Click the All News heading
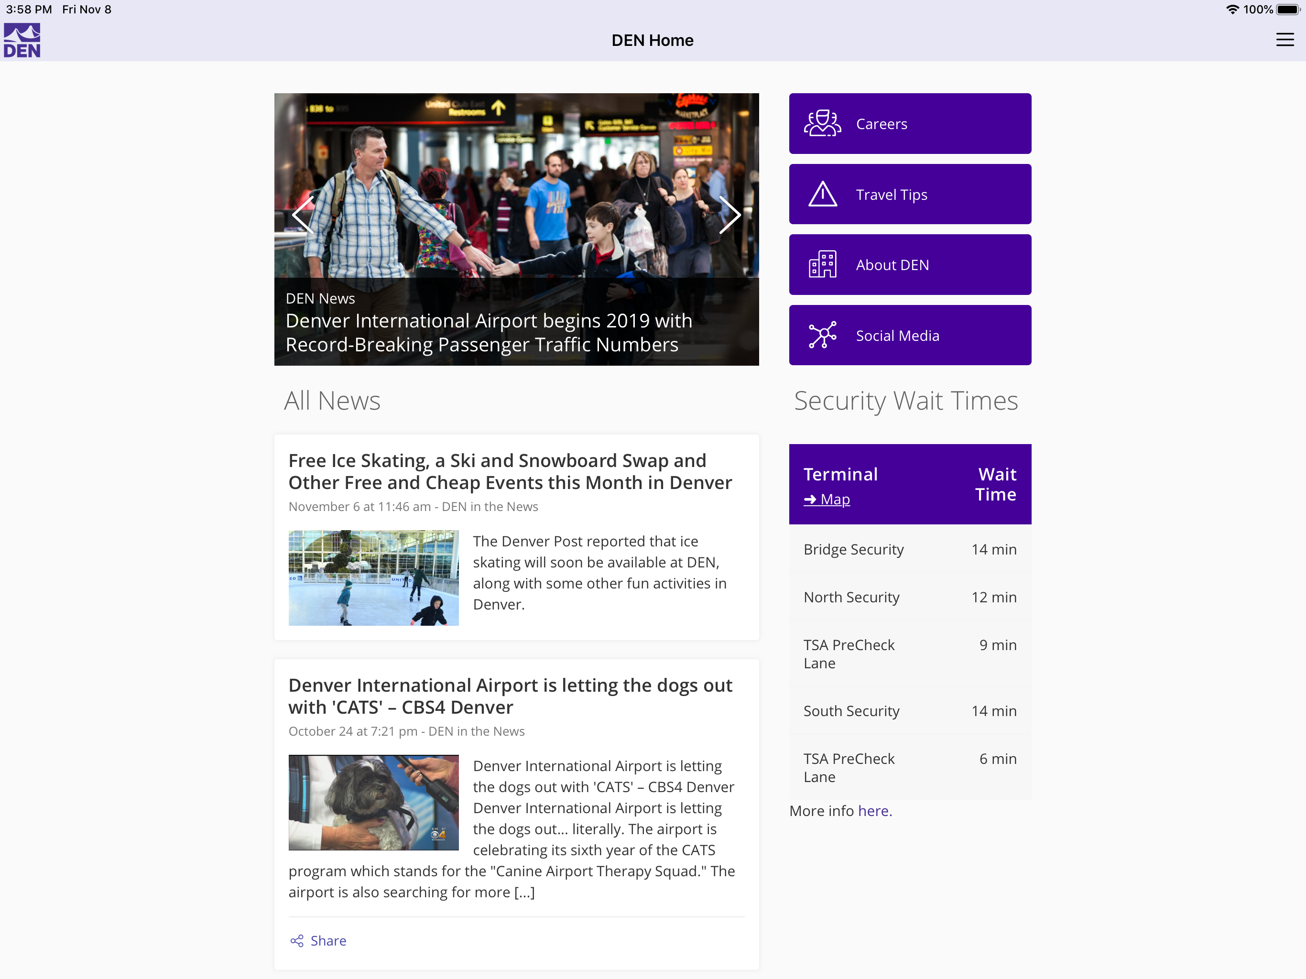This screenshot has height=979, width=1306. click(x=332, y=401)
